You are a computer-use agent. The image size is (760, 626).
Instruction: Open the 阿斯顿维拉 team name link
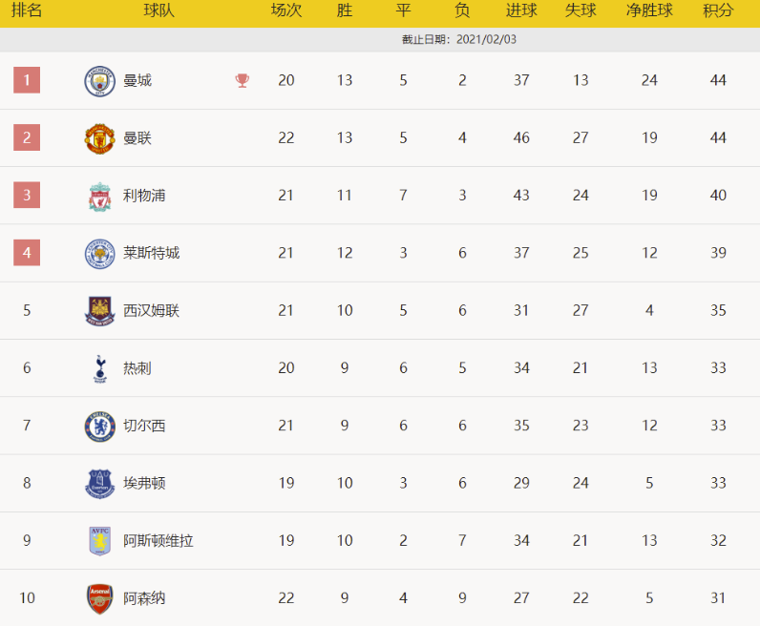tap(158, 541)
